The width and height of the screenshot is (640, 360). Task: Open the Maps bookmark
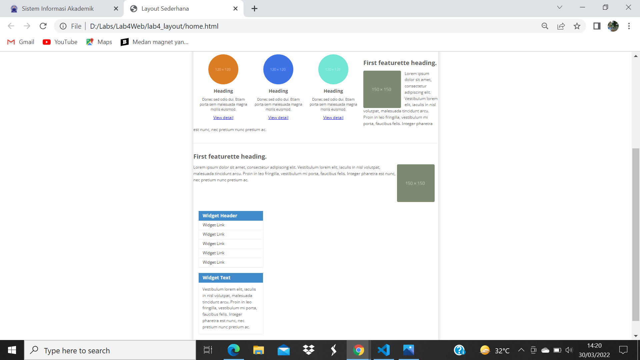99,42
